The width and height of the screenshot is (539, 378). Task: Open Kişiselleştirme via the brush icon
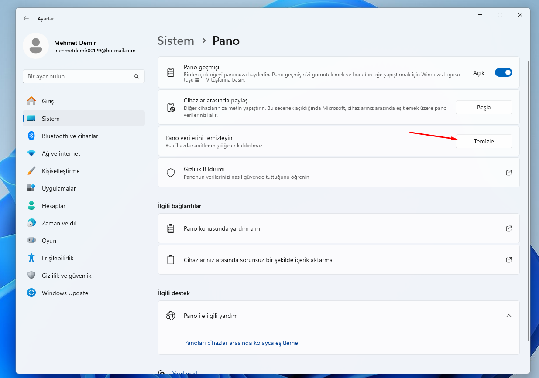(x=31, y=171)
